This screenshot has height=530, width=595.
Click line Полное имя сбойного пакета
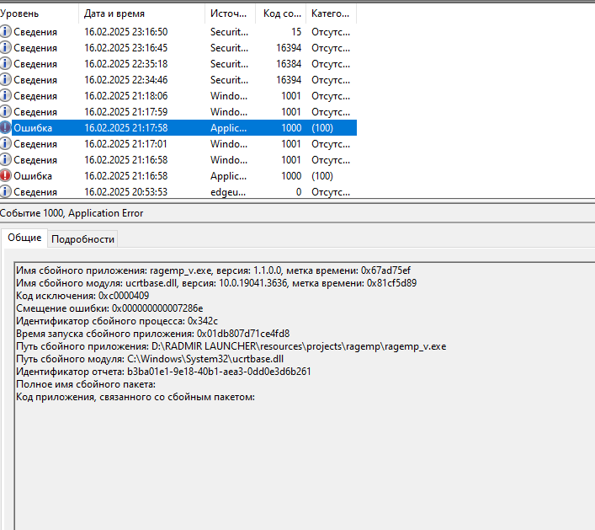pos(86,384)
